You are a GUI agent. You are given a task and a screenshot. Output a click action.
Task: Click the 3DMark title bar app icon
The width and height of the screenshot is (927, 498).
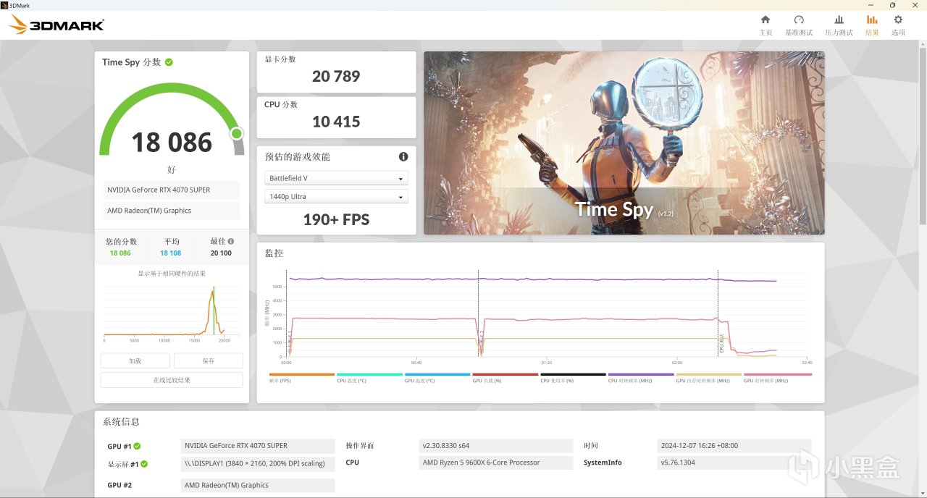pyautogui.click(x=4, y=4)
